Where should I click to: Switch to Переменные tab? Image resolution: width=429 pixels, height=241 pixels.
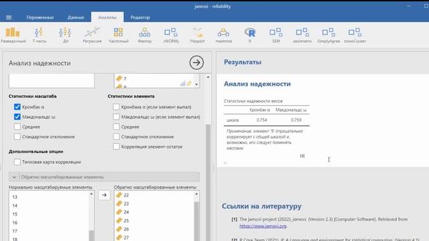click(40, 17)
